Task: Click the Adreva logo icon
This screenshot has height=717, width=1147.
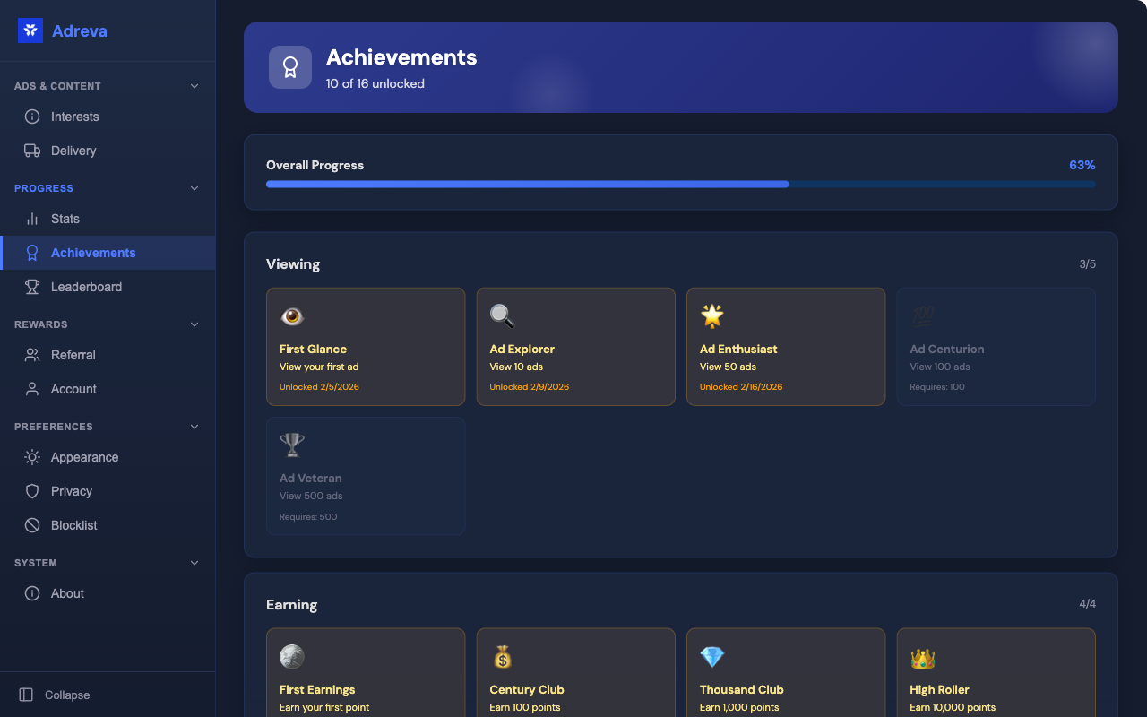Action: point(30,30)
